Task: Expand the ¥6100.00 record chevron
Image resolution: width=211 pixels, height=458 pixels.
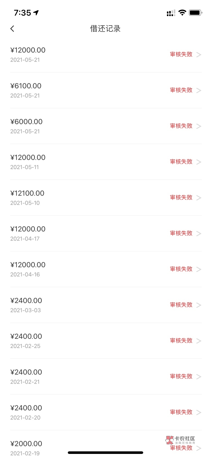Action: tap(199, 90)
